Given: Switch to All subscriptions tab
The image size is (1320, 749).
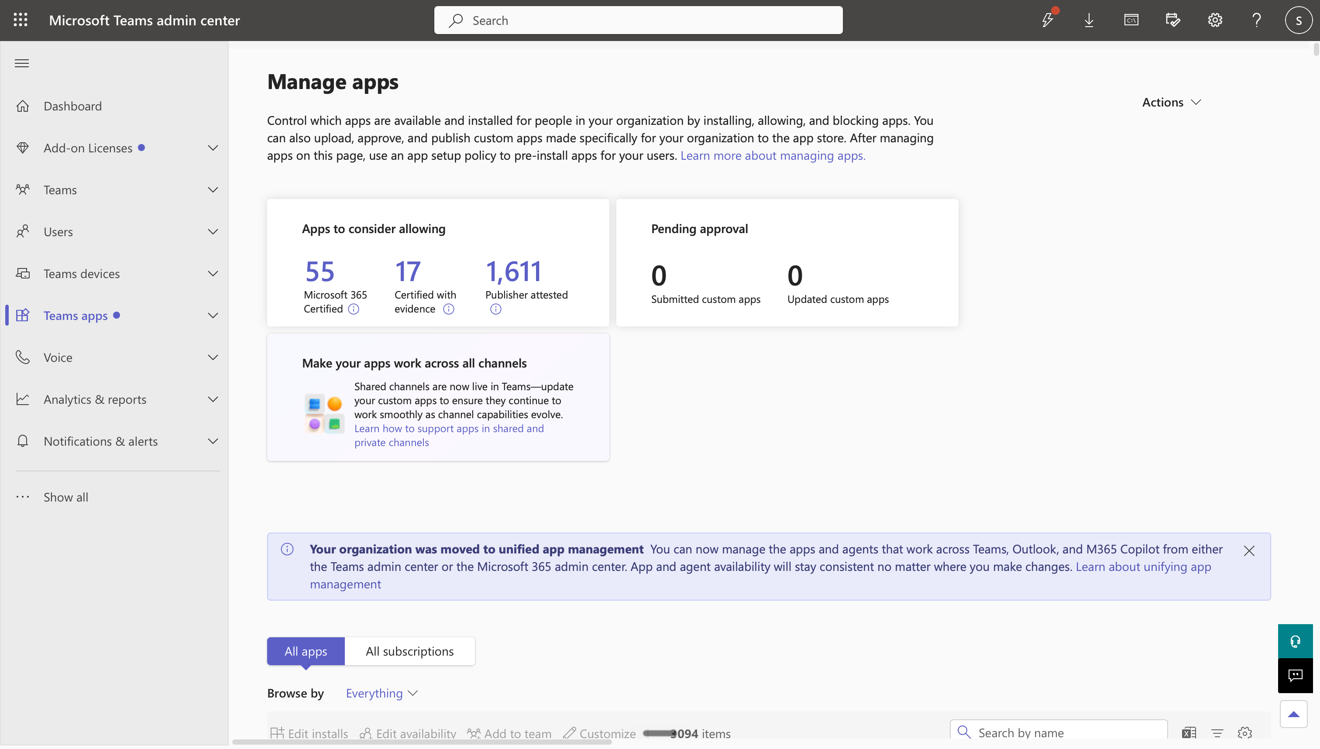Looking at the screenshot, I should click(x=409, y=651).
